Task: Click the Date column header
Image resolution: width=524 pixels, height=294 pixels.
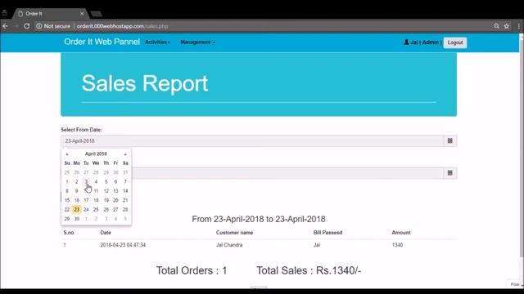Action: click(106, 233)
